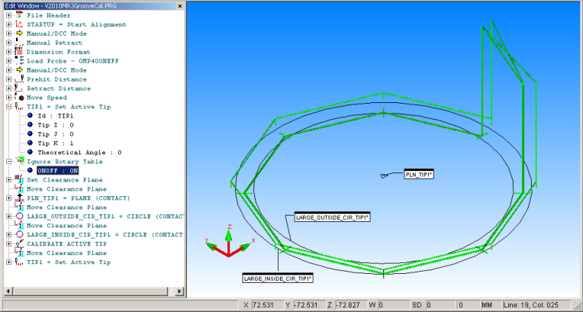Expand the Set Clearance Plane node

pyautogui.click(x=8, y=180)
